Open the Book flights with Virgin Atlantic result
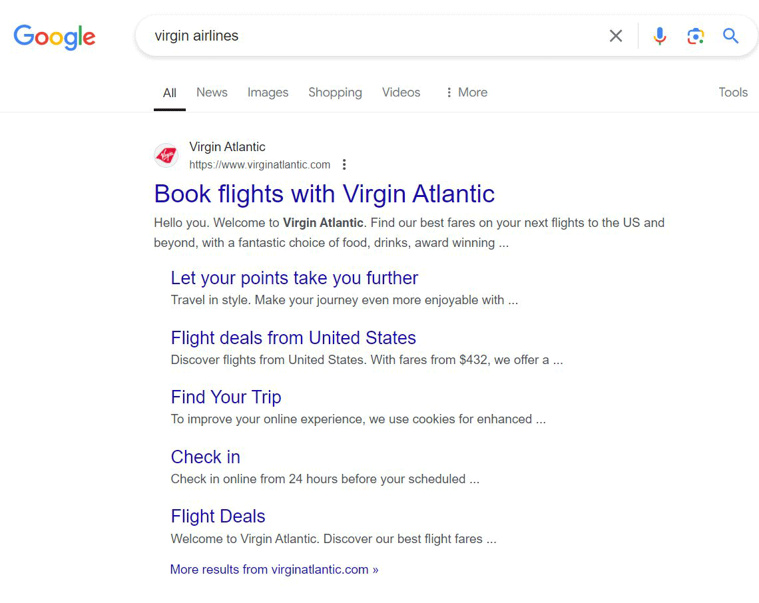 tap(324, 194)
